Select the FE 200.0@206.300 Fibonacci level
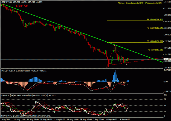Image resolution: width=171 pixels, height=121 pixels. pos(155,20)
